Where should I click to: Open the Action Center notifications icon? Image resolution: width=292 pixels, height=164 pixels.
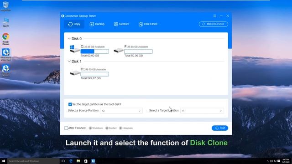coord(279,161)
